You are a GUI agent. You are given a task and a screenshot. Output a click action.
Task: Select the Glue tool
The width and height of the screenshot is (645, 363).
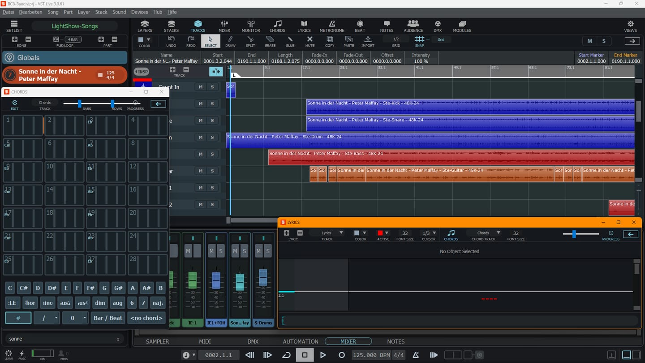[290, 41]
